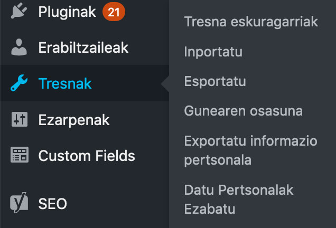This screenshot has width=336, height=228.
Task: Select Datu Pertsonalak Ezabatu submenu item
Action: [239, 199]
